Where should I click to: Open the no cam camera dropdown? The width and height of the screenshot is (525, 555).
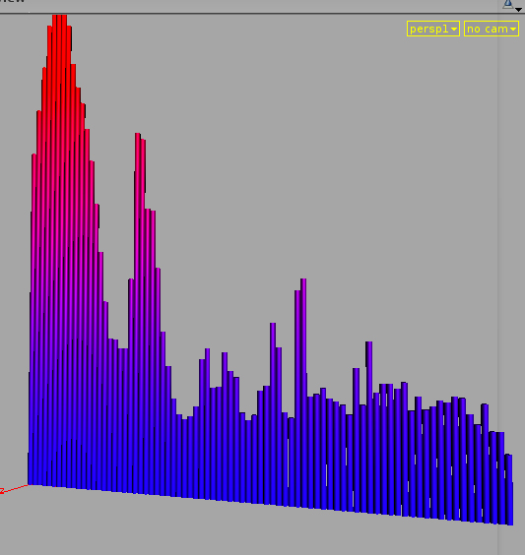point(492,29)
